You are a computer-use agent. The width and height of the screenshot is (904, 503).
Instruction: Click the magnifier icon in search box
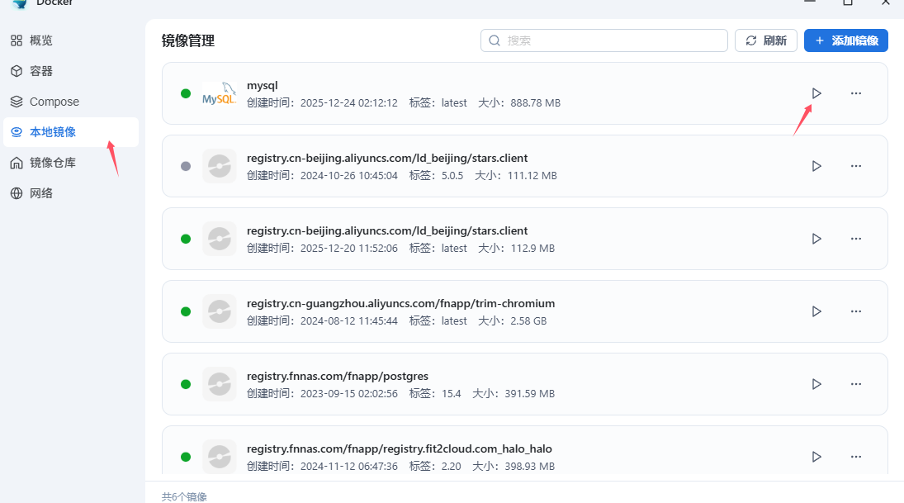(x=495, y=40)
